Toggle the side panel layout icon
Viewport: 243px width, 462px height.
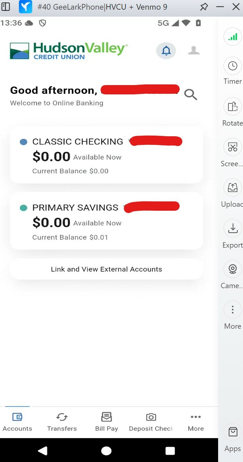pos(6,7)
